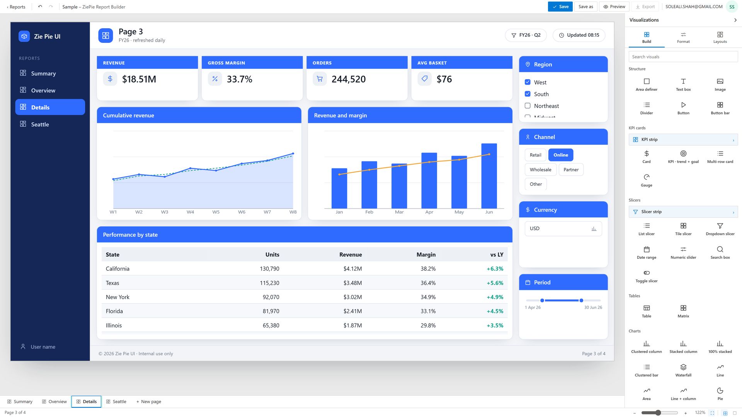Add an Area definer visual
The image size is (742, 417).
[646, 85]
